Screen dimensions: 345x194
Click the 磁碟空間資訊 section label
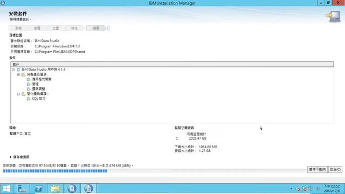[184, 128]
